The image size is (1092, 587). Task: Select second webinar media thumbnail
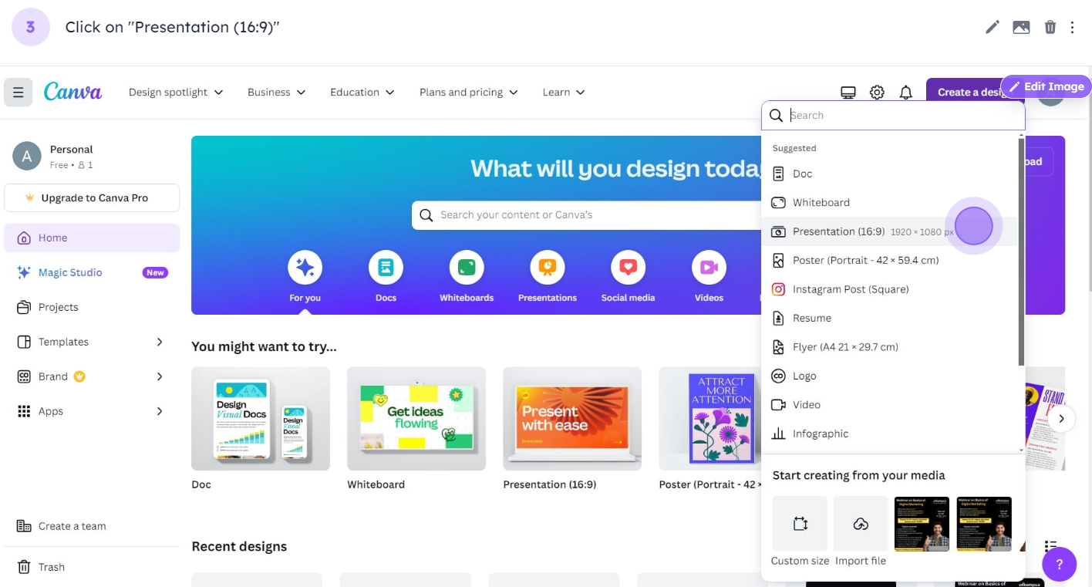[984, 524]
